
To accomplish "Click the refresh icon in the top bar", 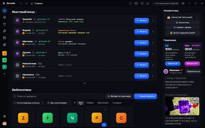I will coord(142,3).
